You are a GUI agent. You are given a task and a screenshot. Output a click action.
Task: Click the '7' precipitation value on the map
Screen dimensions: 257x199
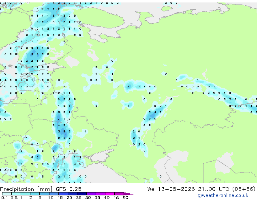[59, 119]
